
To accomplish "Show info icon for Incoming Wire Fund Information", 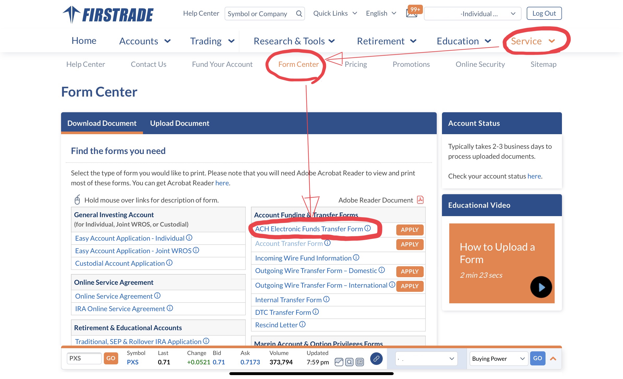I will coord(356,258).
